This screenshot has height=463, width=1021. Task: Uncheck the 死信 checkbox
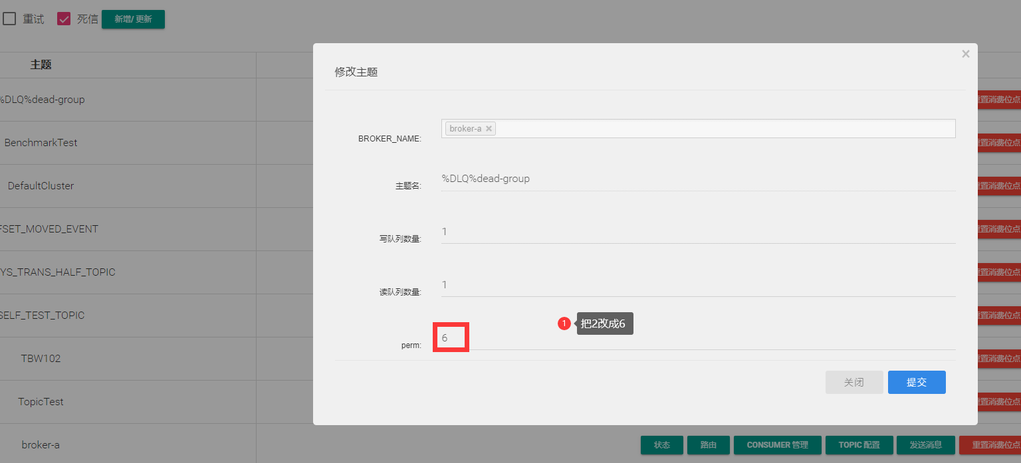point(64,19)
